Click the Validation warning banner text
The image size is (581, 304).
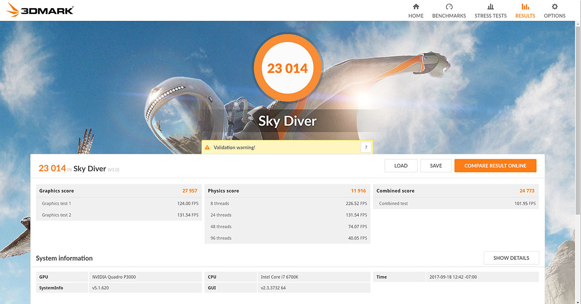click(x=234, y=147)
